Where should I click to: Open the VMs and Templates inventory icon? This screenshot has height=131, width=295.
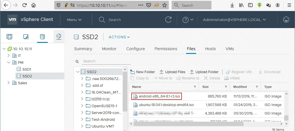[x=26, y=37]
